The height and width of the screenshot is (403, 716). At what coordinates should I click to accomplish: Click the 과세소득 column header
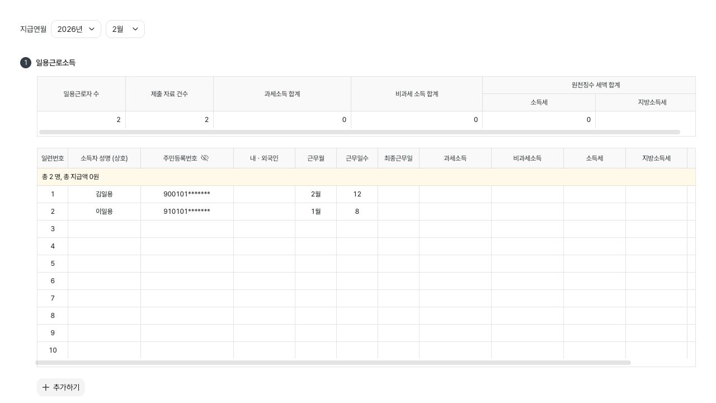tap(455, 158)
